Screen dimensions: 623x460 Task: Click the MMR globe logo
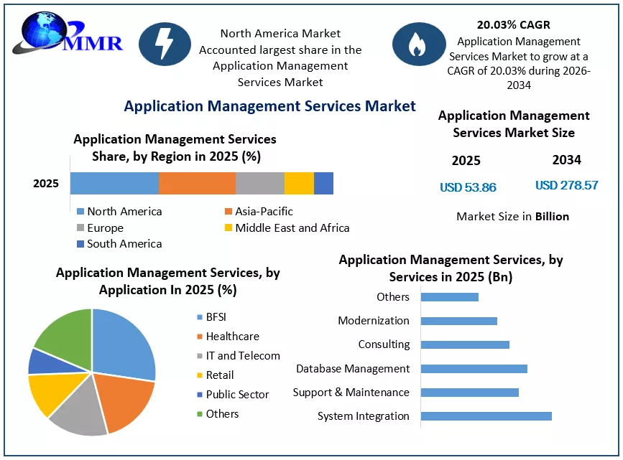(68, 32)
